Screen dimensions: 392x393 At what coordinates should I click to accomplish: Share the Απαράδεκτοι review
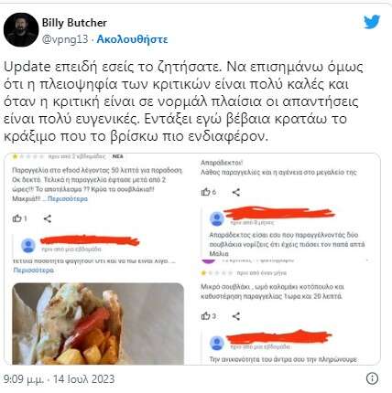[x=236, y=192]
